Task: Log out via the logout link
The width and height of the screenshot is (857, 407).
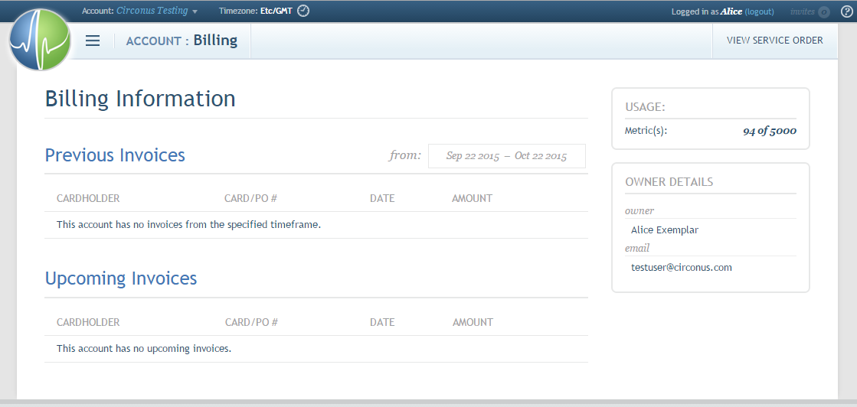Action: point(759,11)
